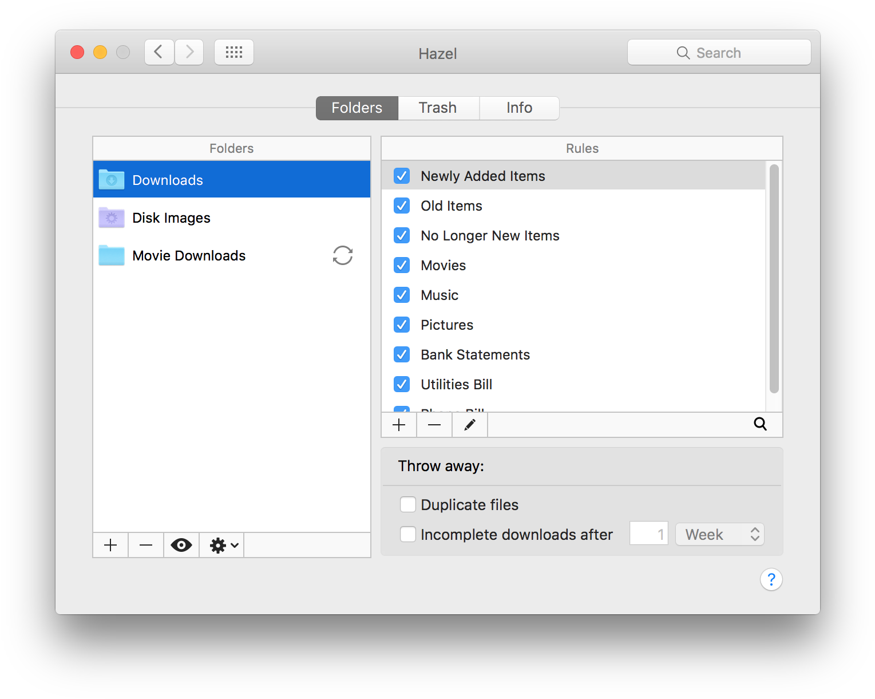Click the back navigation arrow
This screenshot has width=875, height=699.
pos(159,52)
